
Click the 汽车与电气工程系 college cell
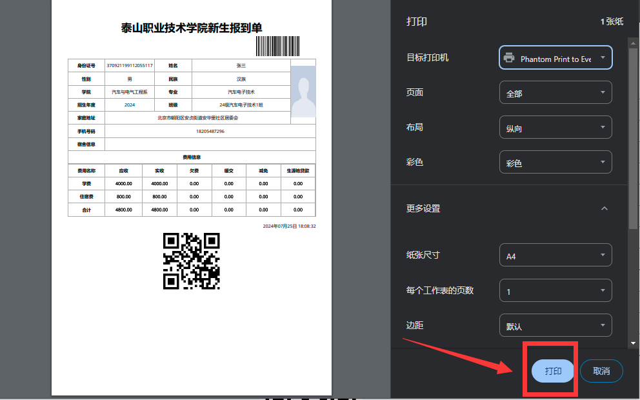coord(130,92)
